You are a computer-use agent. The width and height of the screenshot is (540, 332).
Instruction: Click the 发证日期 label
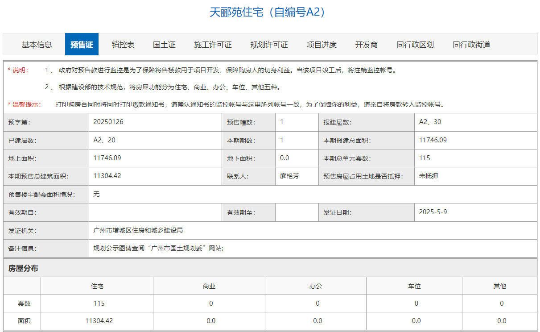tap(338, 212)
